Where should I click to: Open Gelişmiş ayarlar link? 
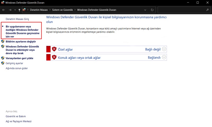(14, 63)
